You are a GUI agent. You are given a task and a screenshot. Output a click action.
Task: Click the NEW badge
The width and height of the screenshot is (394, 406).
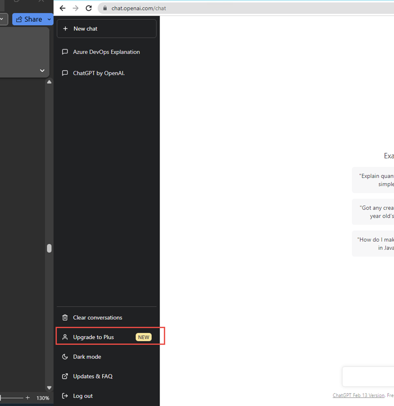[143, 337]
